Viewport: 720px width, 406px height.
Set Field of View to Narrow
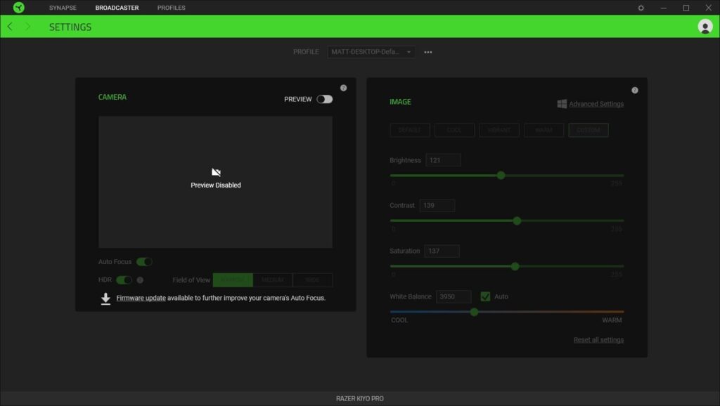tap(233, 280)
